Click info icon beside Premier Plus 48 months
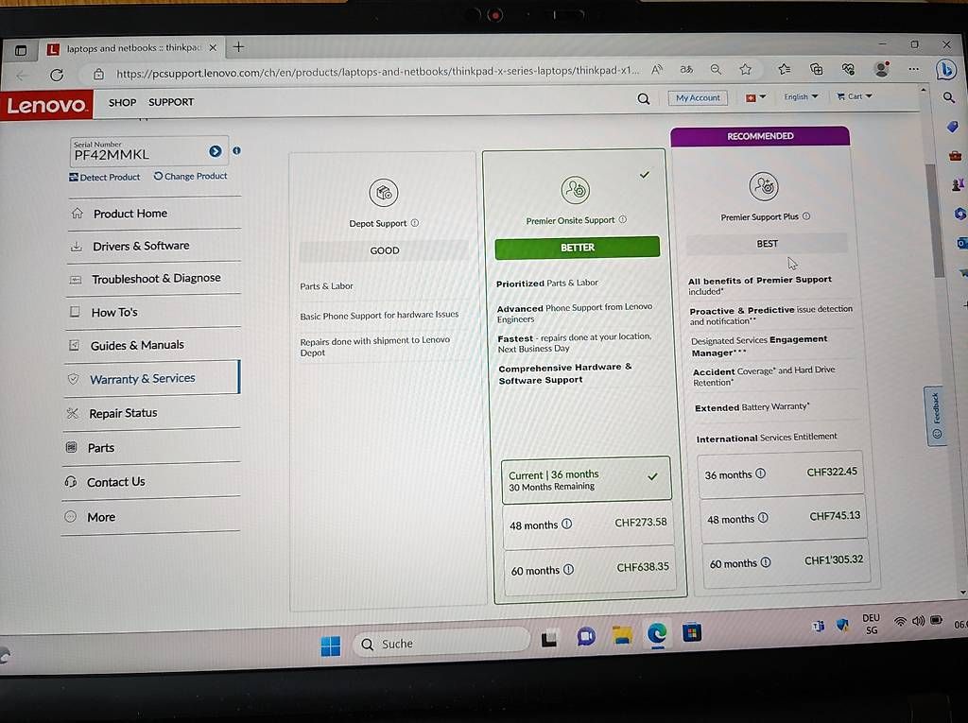 pyautogui.click(x=763, y=518)
